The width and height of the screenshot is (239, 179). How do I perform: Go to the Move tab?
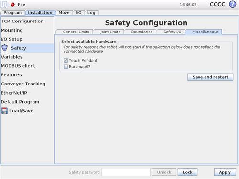64,13
